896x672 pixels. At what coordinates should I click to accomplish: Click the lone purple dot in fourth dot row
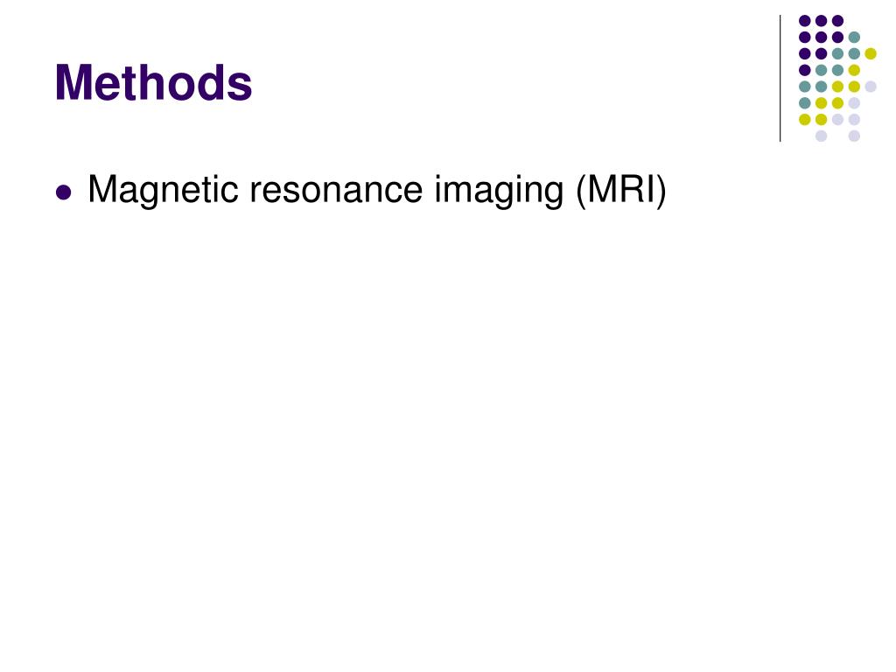click(x=805, y=70)
